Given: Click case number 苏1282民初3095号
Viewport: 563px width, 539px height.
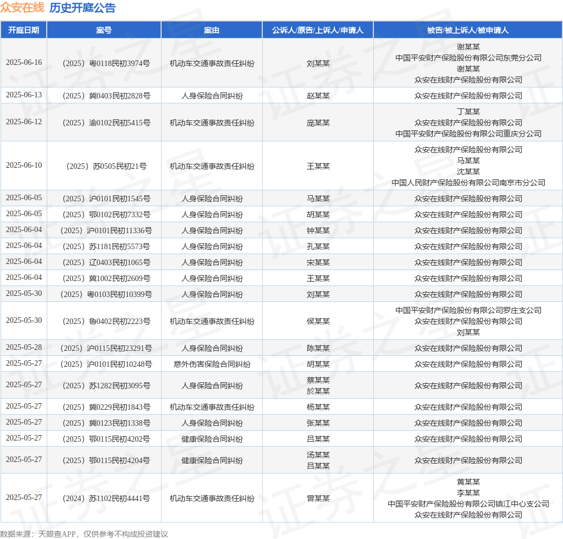Looking at the screenshot, I should pyautogui.click(x=106, y=386).
